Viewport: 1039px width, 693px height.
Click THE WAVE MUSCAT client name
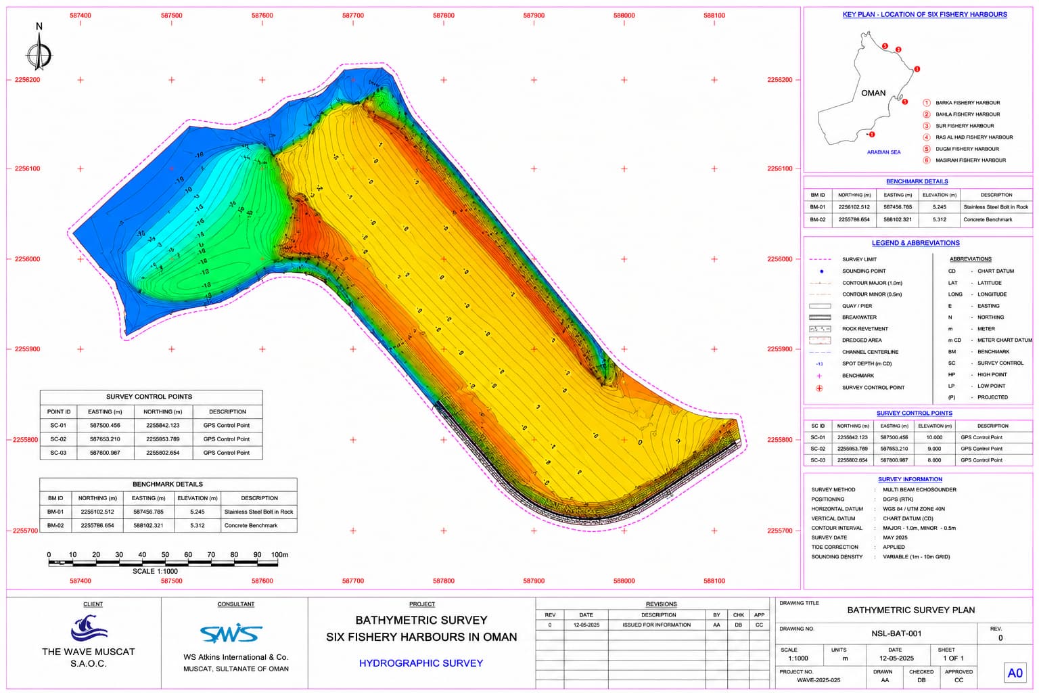[x=89, y=652]
